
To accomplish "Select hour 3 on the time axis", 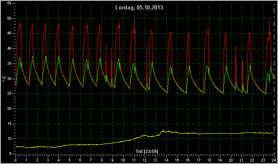I will [48, 160].
